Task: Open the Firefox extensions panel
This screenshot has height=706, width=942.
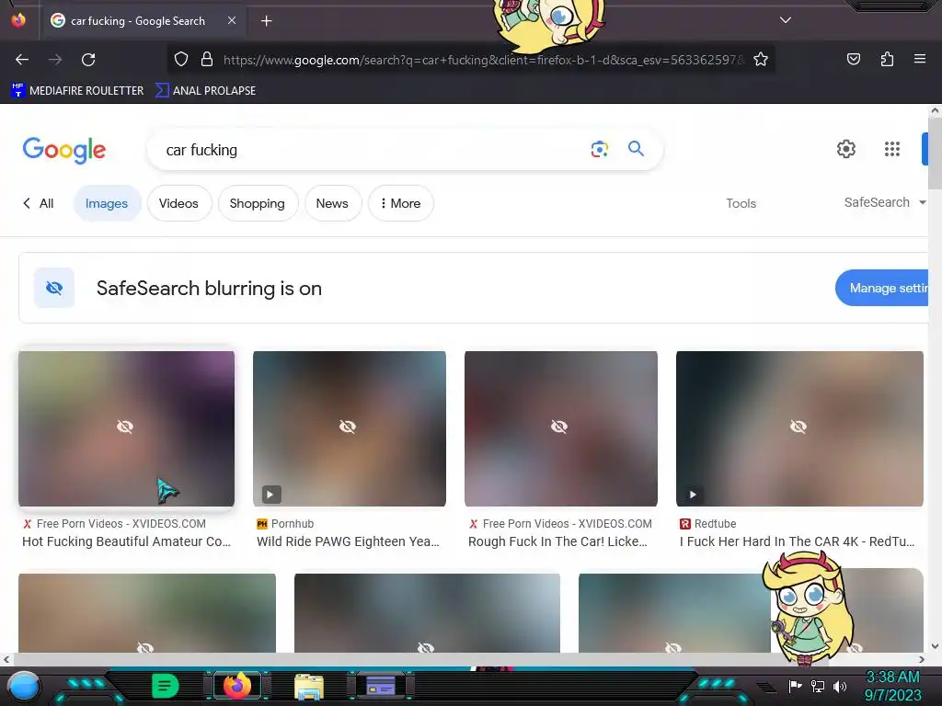Action: click(887, 59)
